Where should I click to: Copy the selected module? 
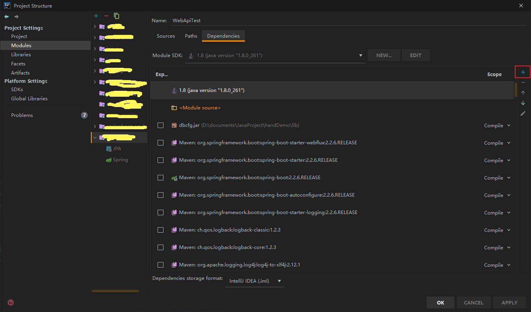click(x=116, y=16)
